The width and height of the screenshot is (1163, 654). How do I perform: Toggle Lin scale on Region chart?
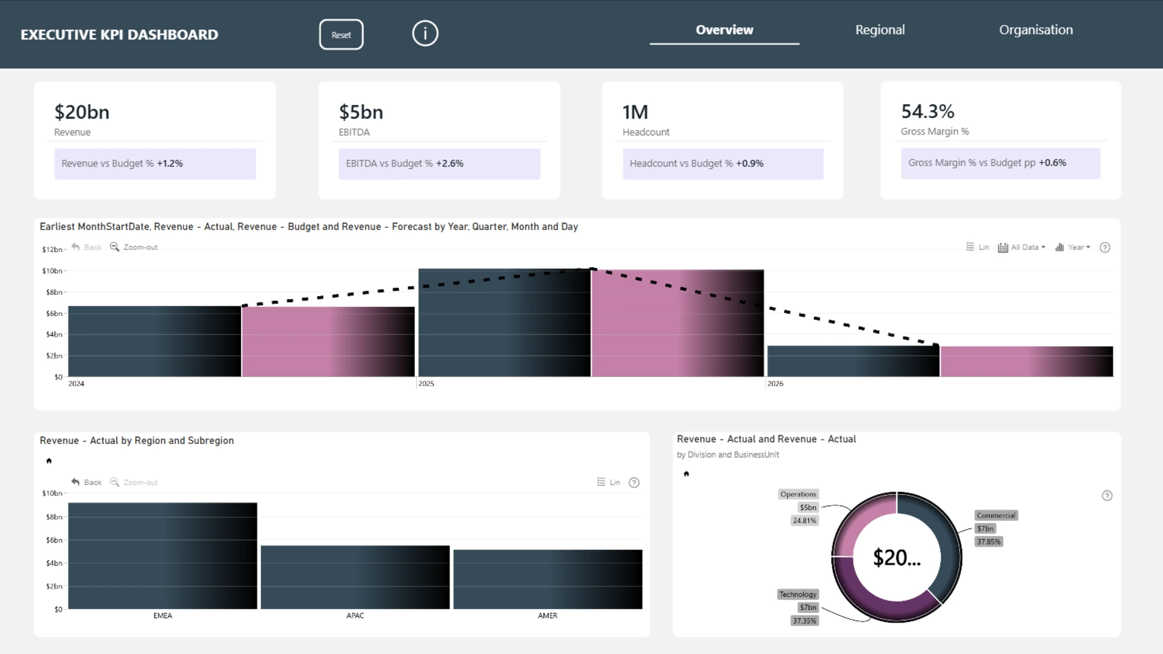coord(608,483)
